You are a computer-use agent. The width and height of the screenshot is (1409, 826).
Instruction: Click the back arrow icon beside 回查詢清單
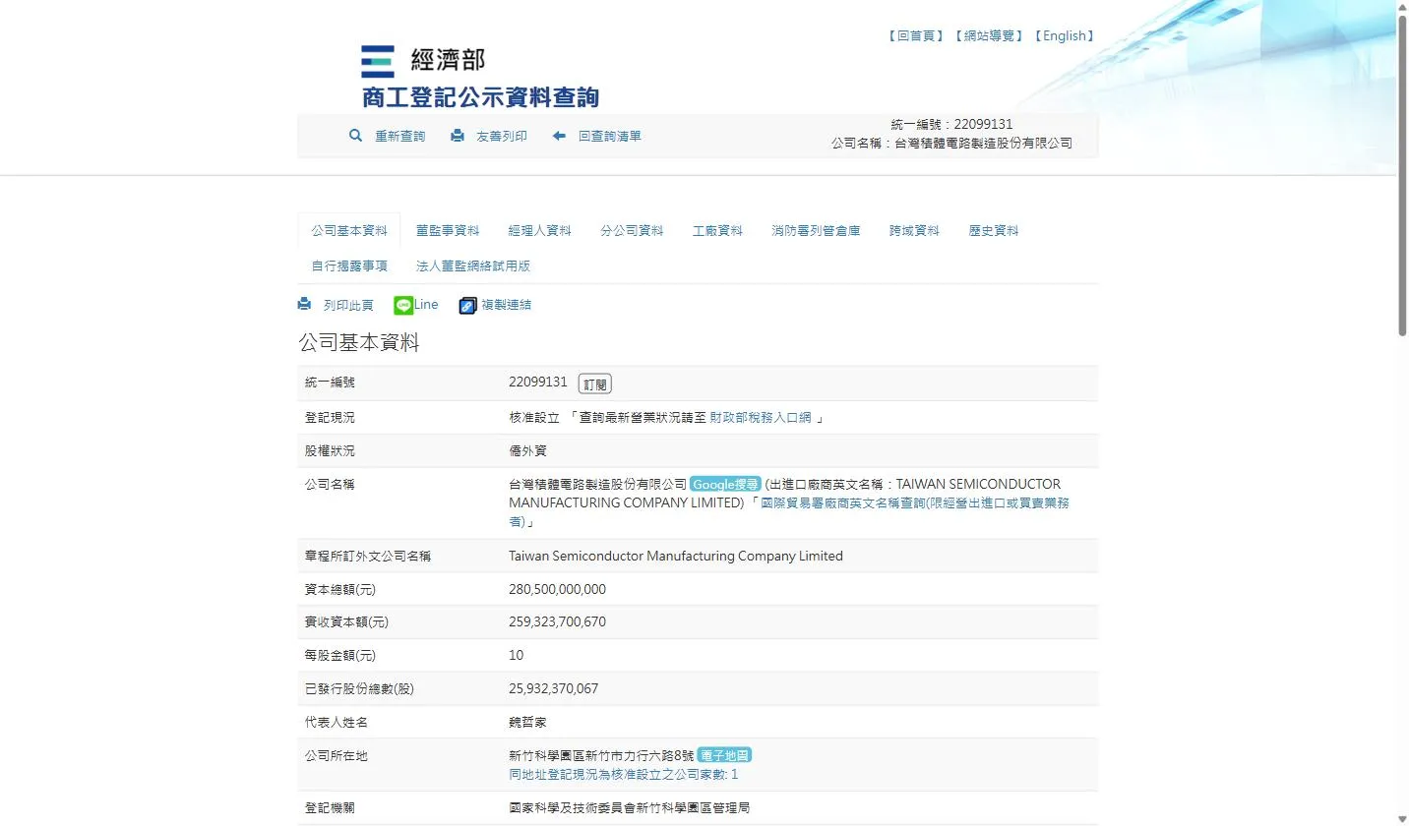[559, 136]
